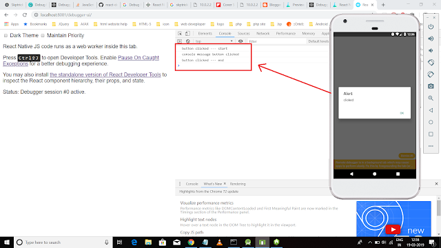Close the DevTools drawer
The width and height of the screenshot is (441, 248).
click(x=436, y=184)
